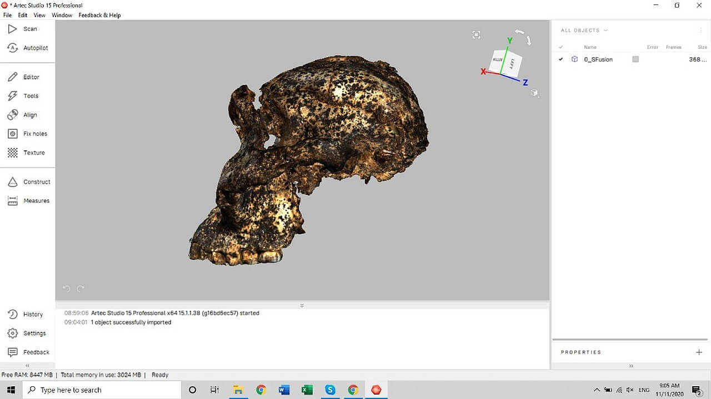The height and width of the screenshot is (399, 711).
Task: Toggle the select-all checkmark in objects header
Action: click(x=560, y=47)
